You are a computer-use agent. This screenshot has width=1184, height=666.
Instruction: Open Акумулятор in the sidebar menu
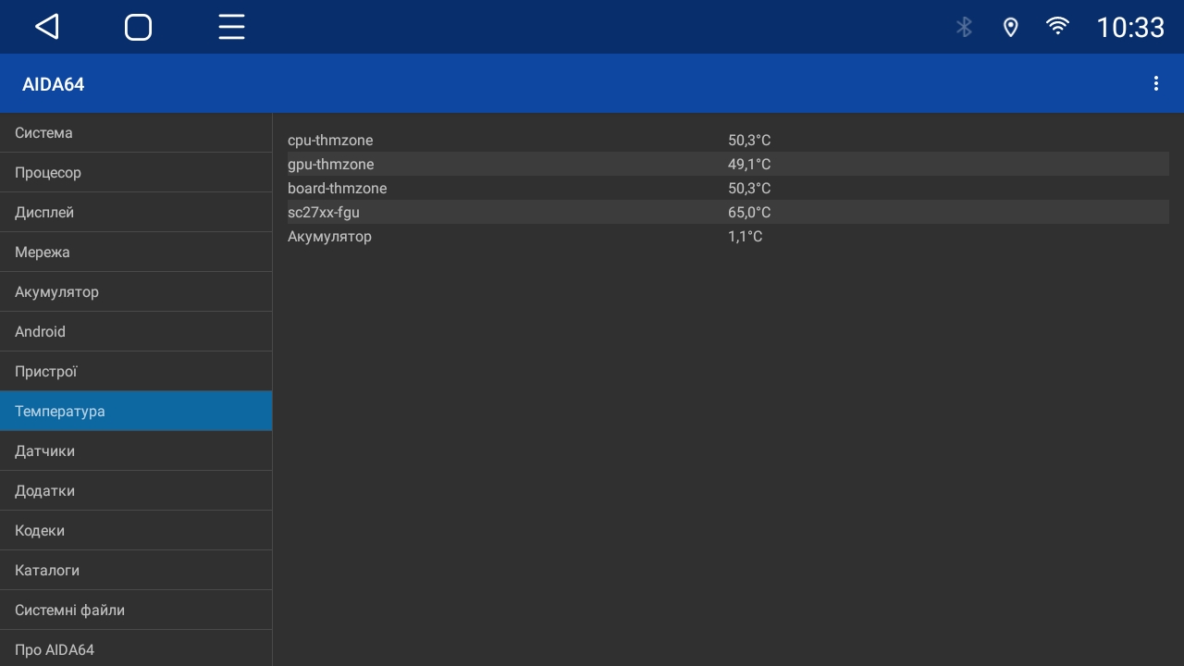(136, 291)
